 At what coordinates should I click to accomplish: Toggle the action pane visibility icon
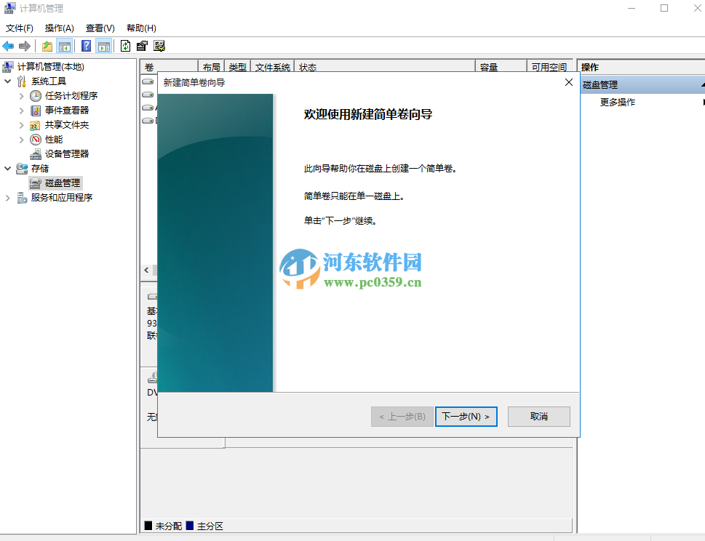click(104, 46)
